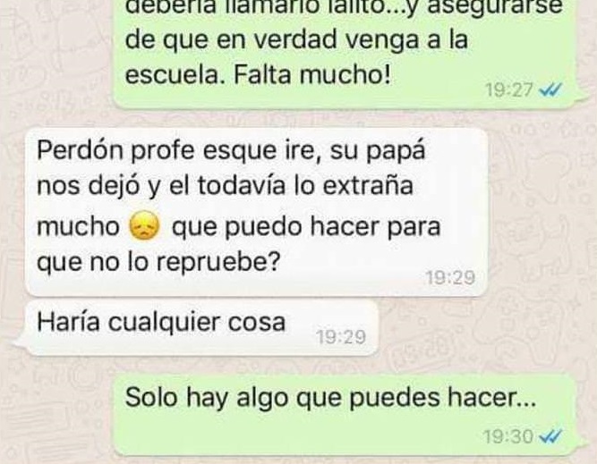This screenshot has width=597, height=464.
Task: Click the word "repruebe?" in received message
Action: coord(219,263)
